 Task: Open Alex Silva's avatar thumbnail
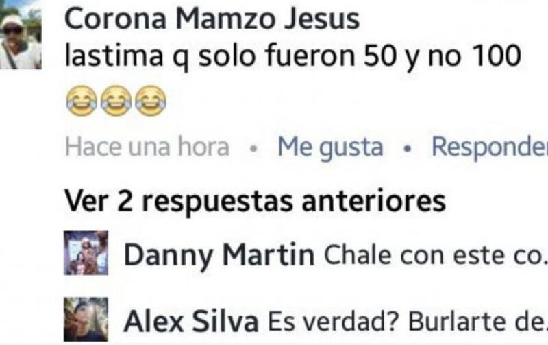(x=86, y=319)
